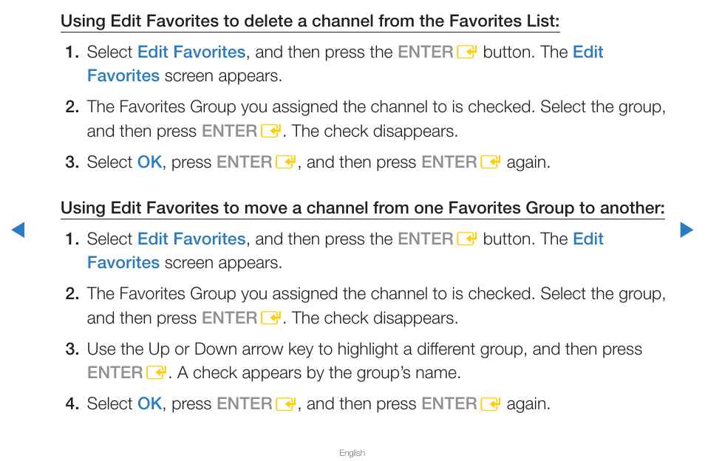Click Edit Favorites link in delete step 1
This screenshot has height=461, width=705.
[x=191, y=52]
